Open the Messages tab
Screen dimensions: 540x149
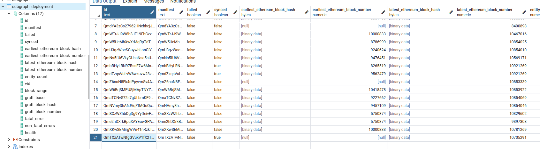pos(154,2)
